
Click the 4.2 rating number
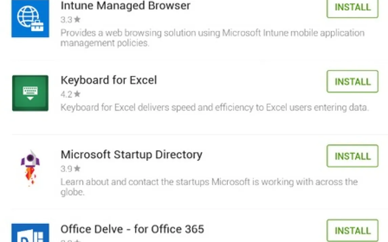pos(66,94)
